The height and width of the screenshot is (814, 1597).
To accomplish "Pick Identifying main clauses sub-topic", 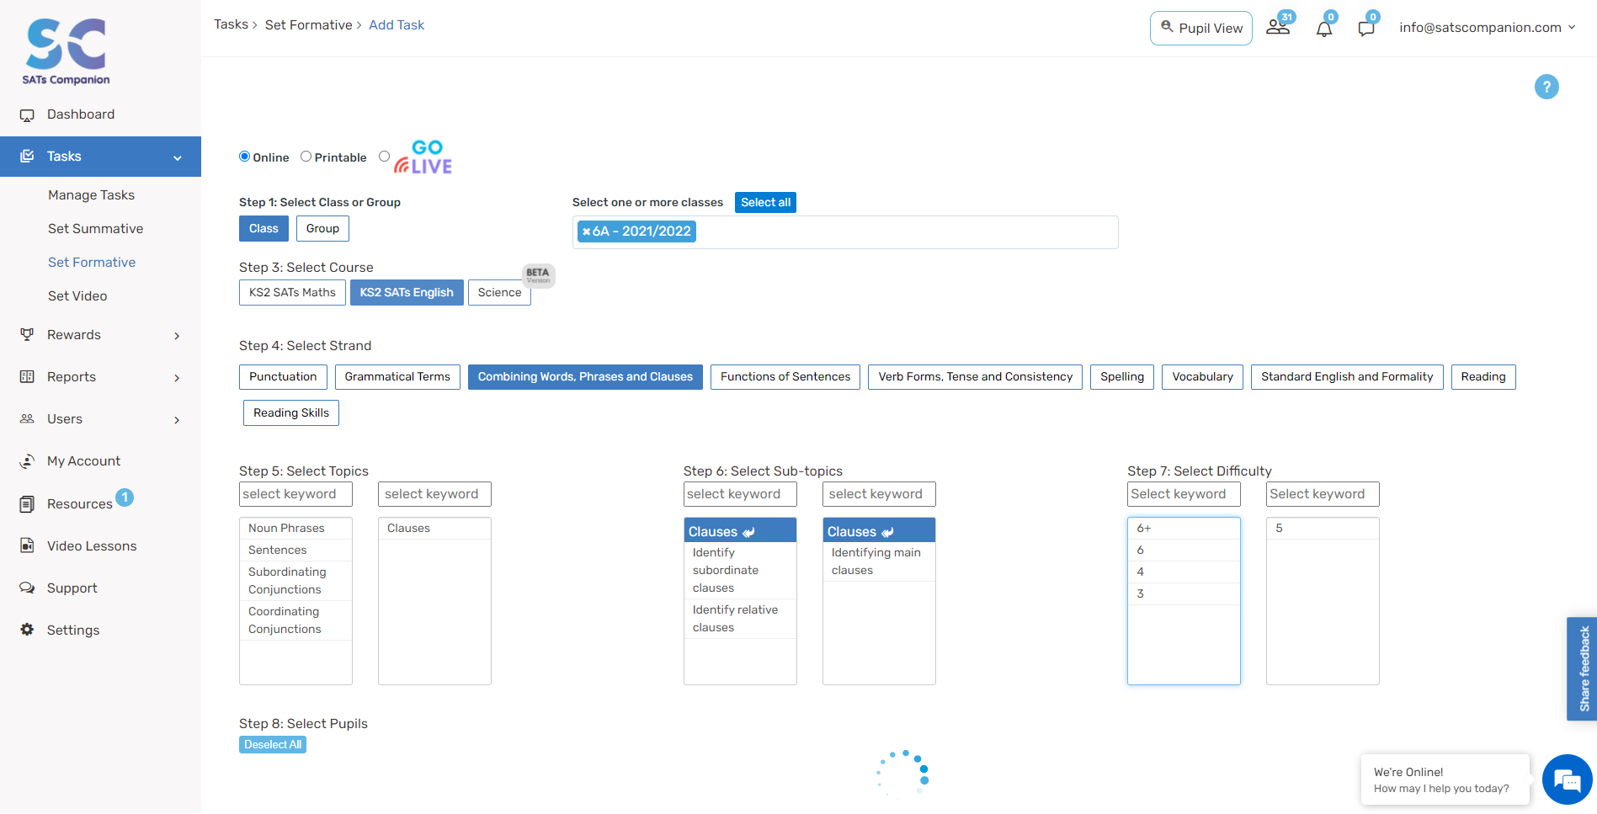I will click(x=879, y=561).
